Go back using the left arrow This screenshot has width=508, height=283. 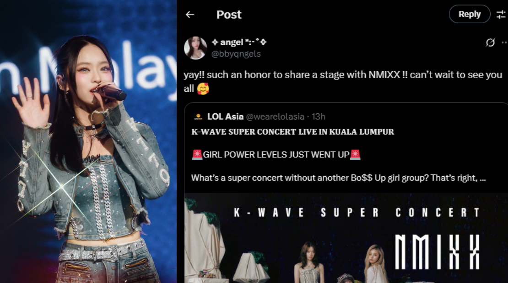pyautogui.click(x=190, y=15)
